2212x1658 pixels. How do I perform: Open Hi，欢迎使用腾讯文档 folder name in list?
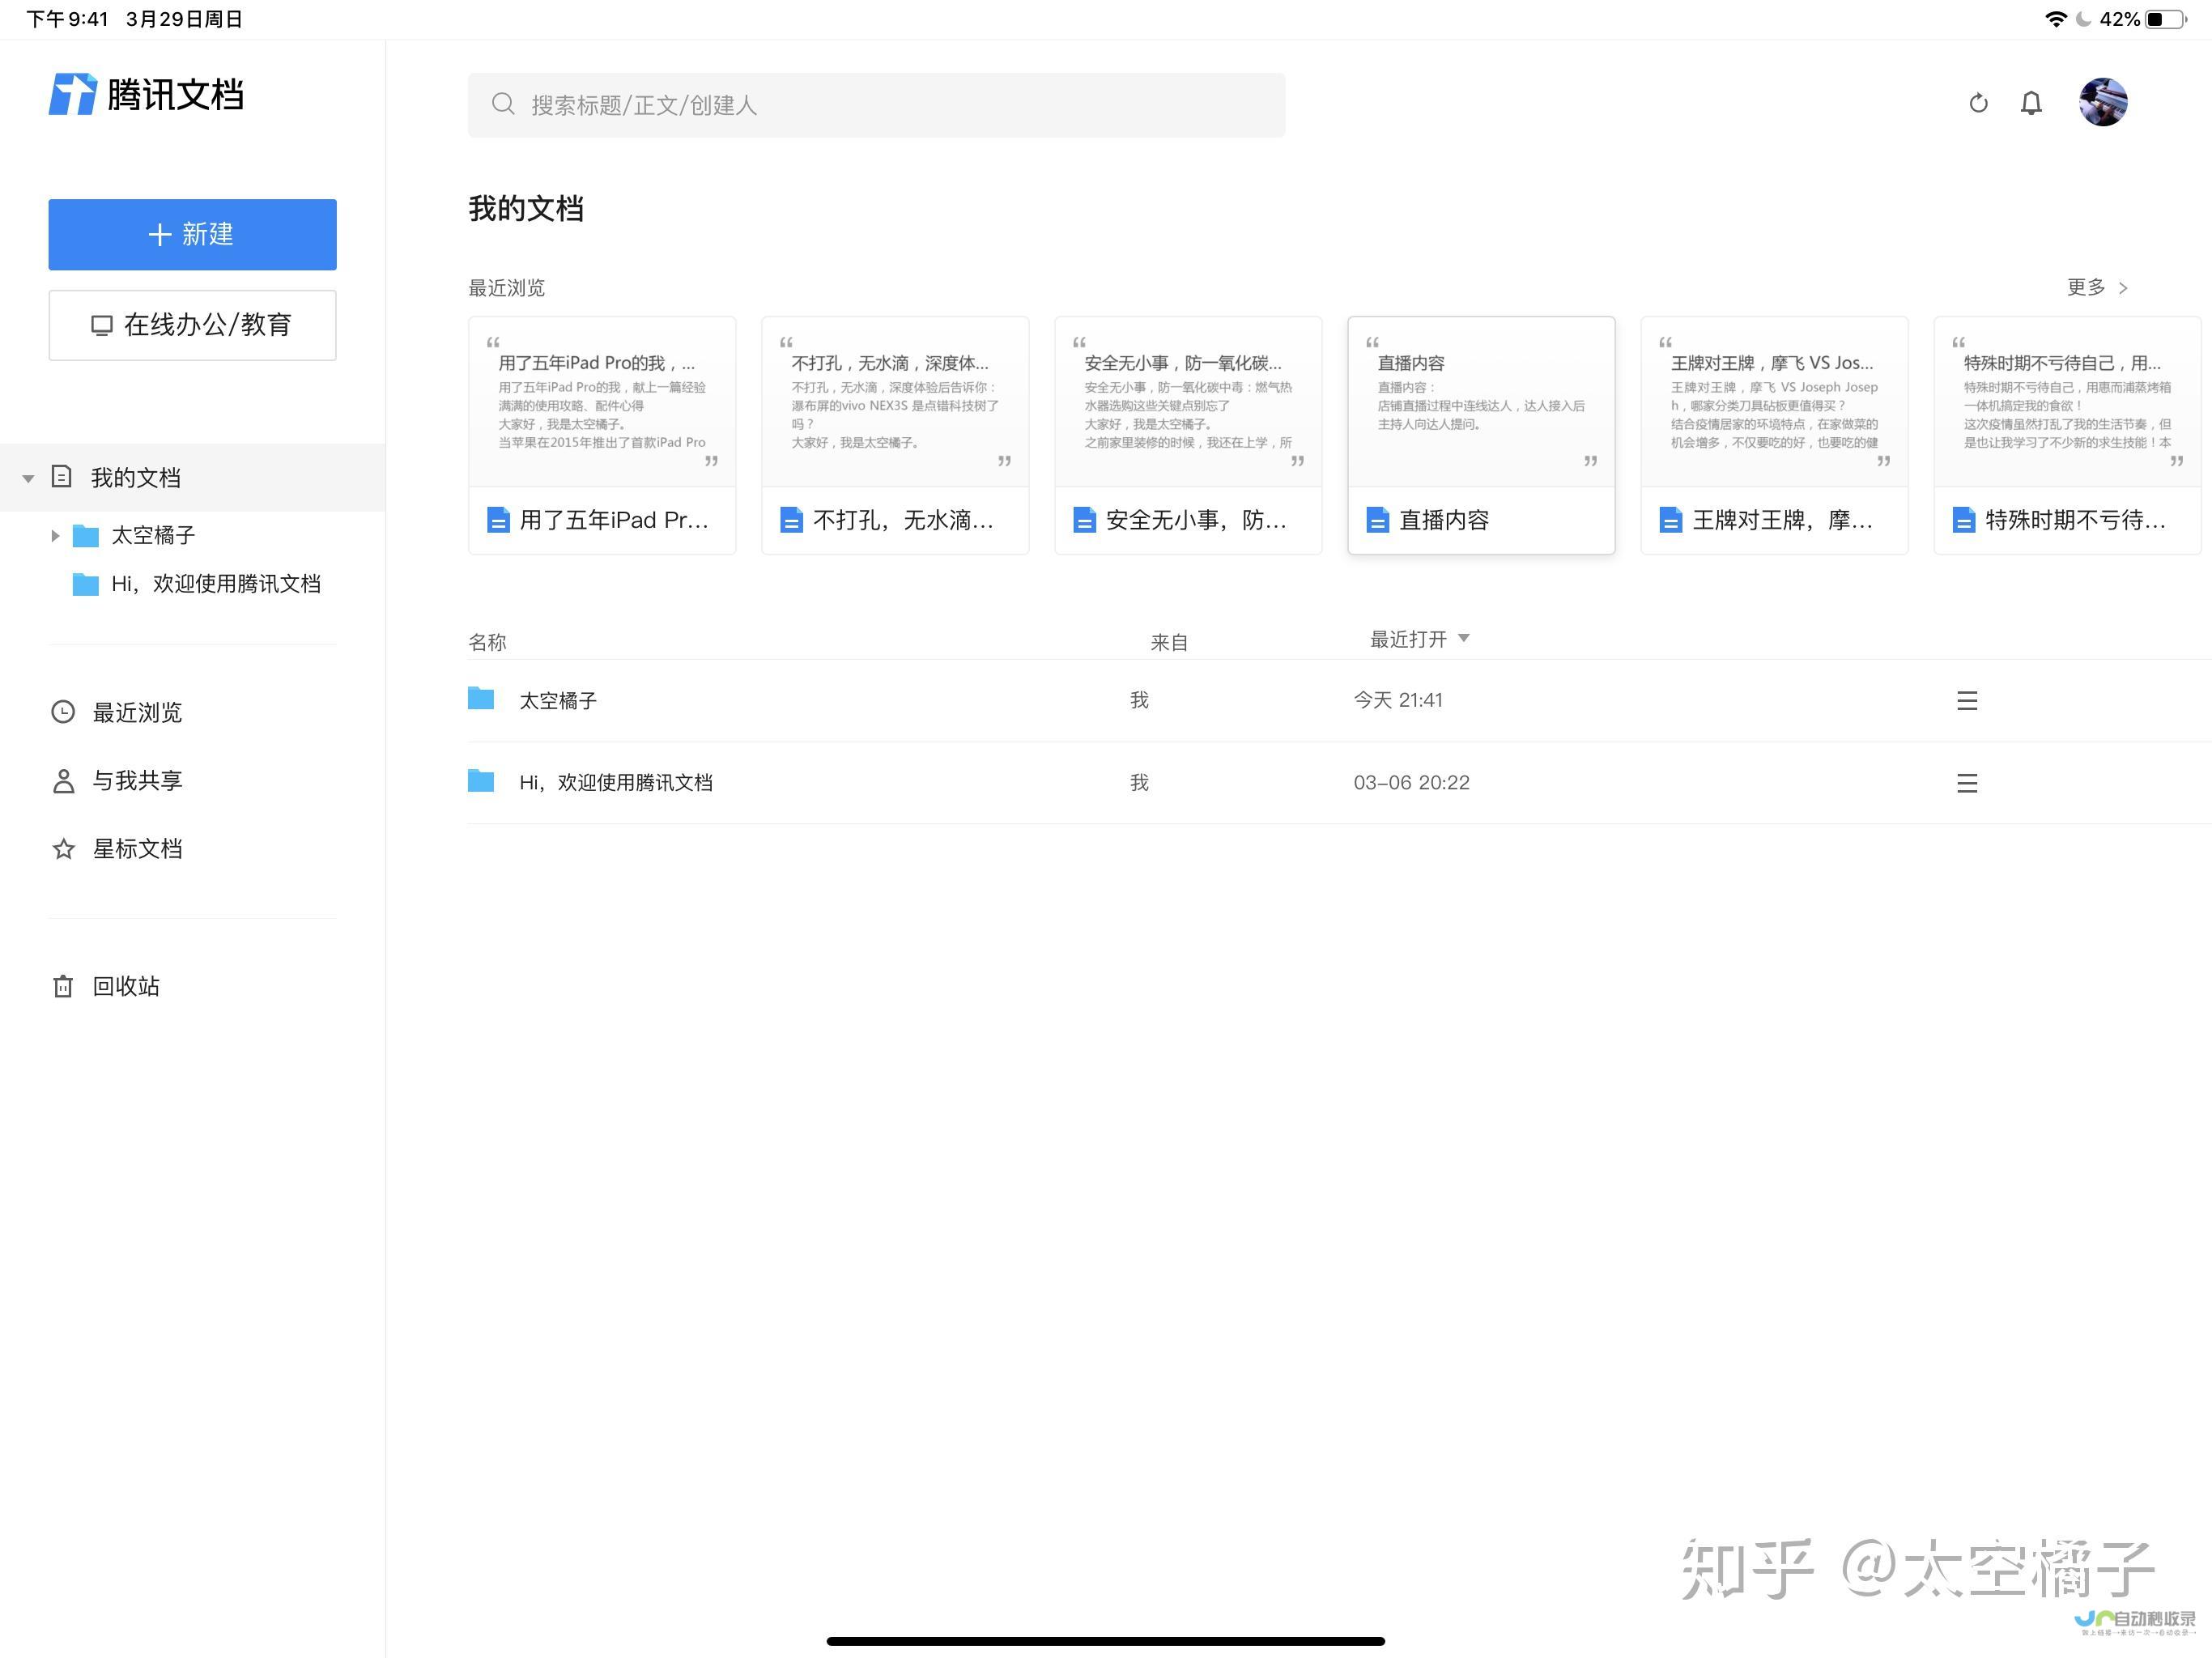[x=616, y=783]
